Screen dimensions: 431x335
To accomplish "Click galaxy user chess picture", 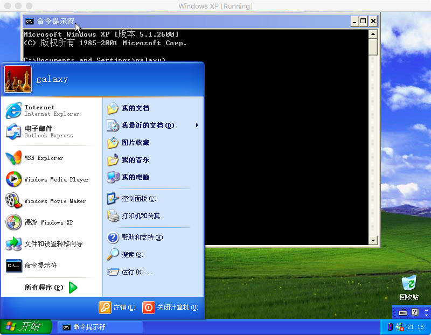I will coord(18,79).
